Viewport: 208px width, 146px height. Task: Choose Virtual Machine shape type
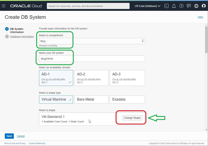[56, 99]
